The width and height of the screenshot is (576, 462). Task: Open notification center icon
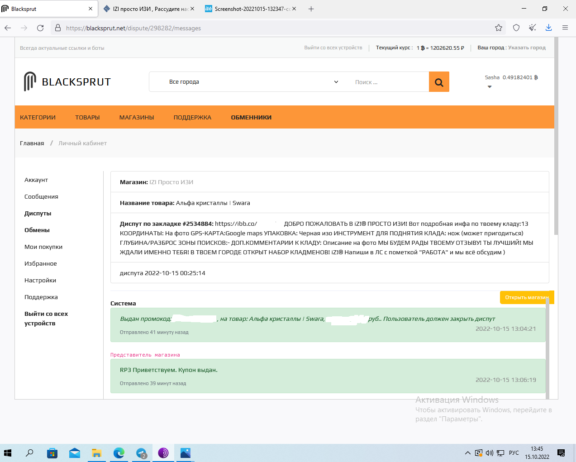561,453
